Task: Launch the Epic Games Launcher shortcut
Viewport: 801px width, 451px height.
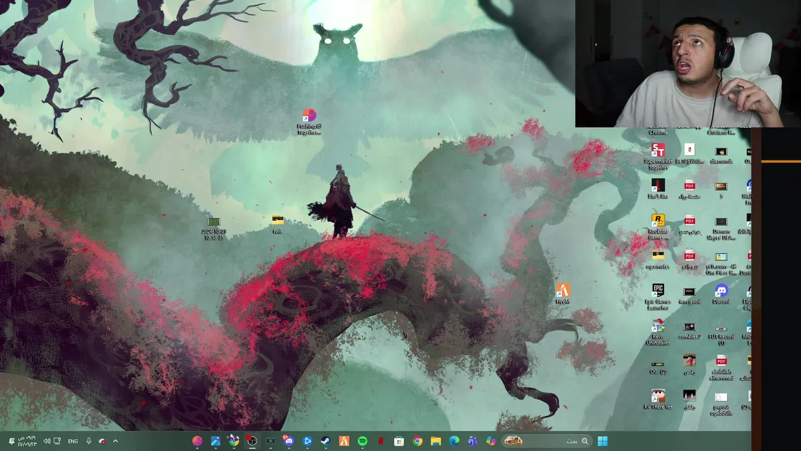Action: pos(658,297)
